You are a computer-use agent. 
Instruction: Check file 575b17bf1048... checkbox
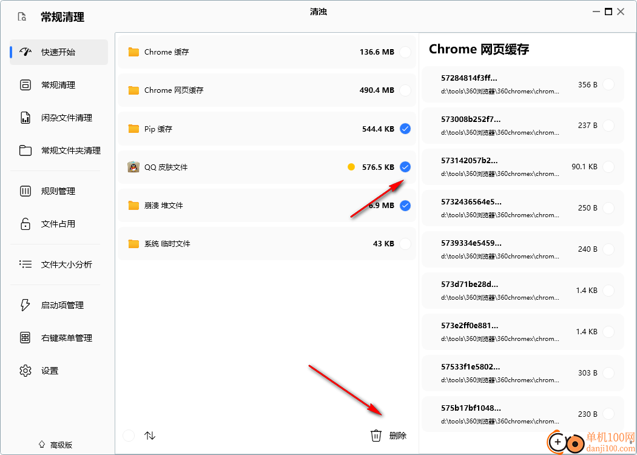tap(608, 414)
